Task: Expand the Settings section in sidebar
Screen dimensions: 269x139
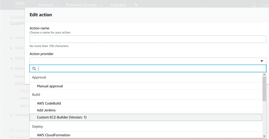Action: [12, 115]
